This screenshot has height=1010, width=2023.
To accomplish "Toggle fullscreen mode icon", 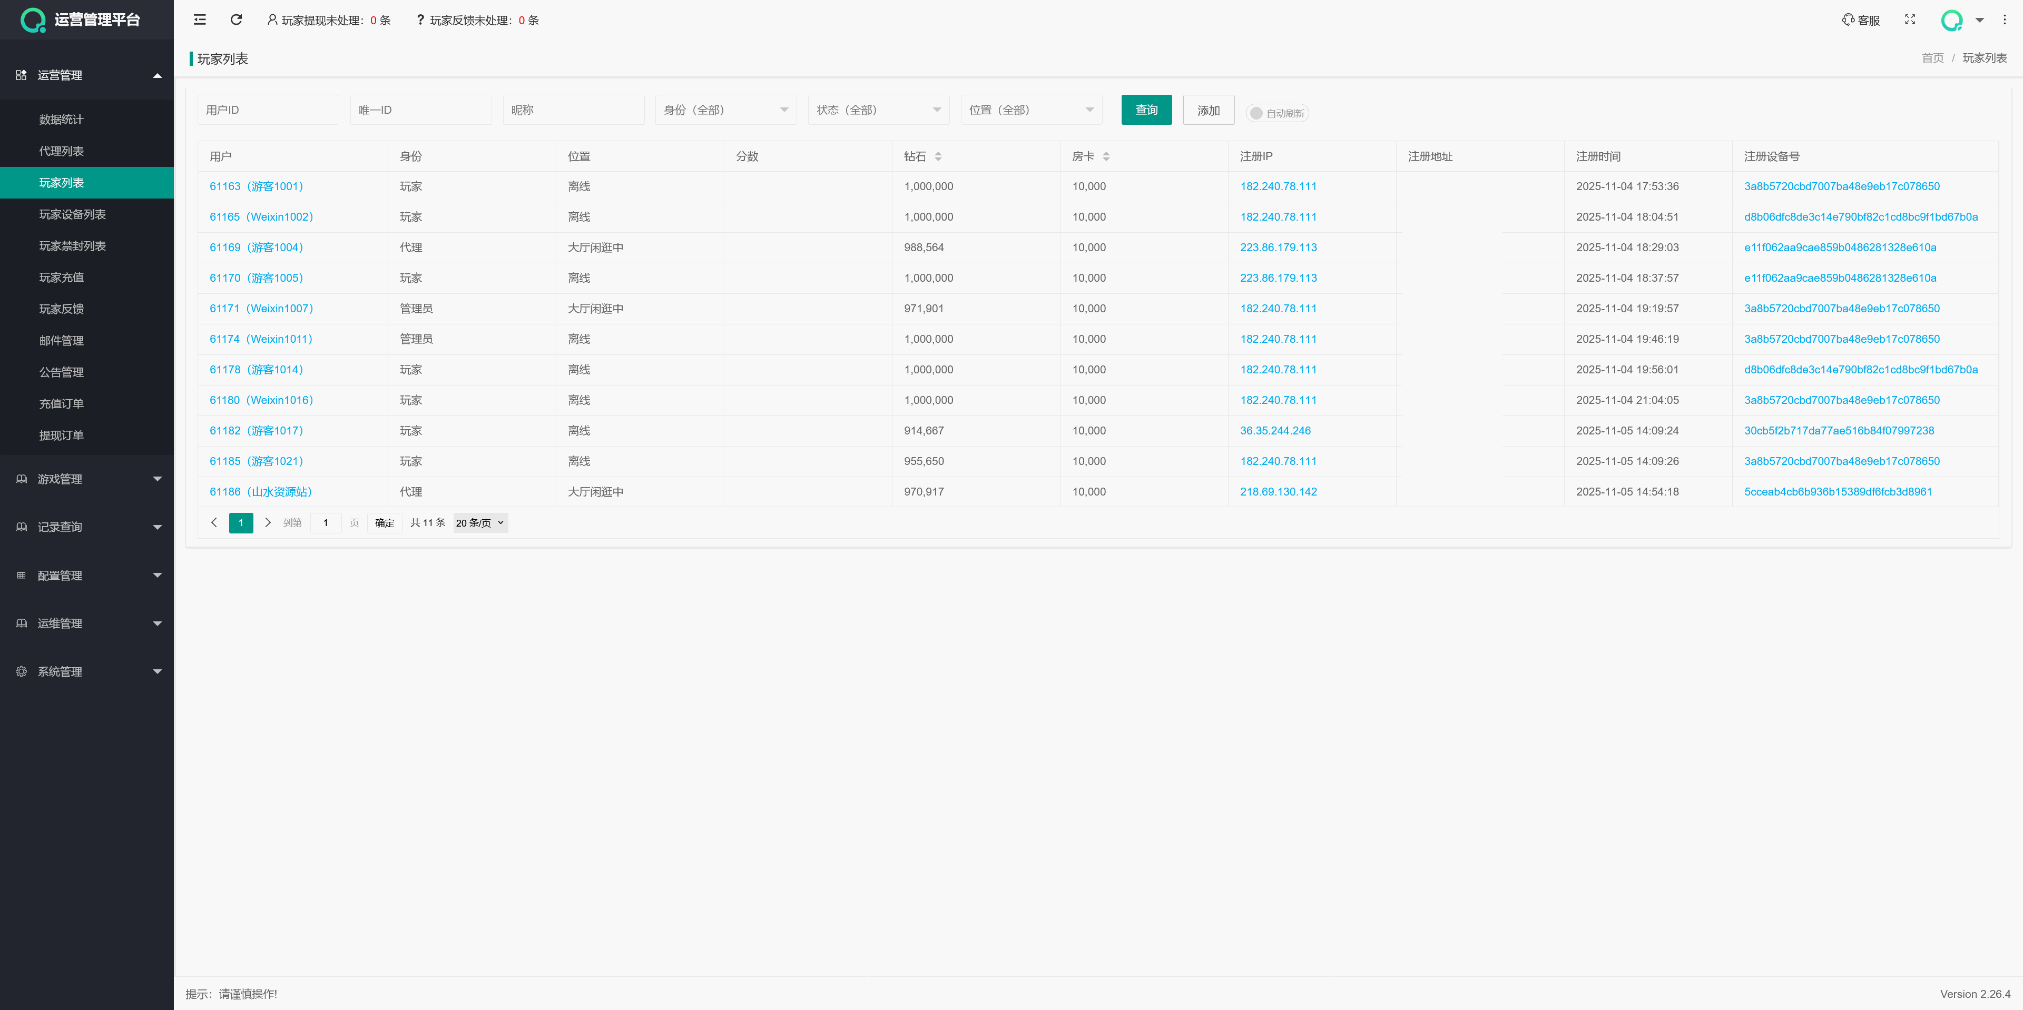I will 1910,19.
